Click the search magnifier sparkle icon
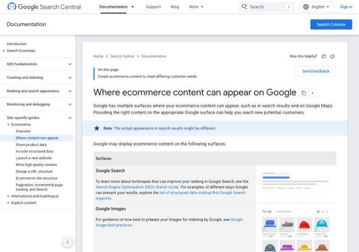The width and height of the screenshot is (359, 252). pyautogui.click(x=244, y=7)
